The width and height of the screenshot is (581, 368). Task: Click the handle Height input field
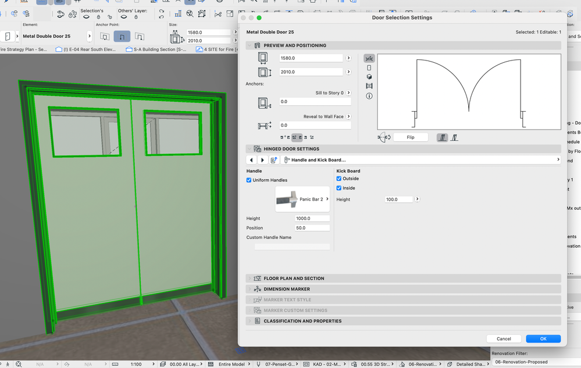pyautogui.click(x=312, y=219)
